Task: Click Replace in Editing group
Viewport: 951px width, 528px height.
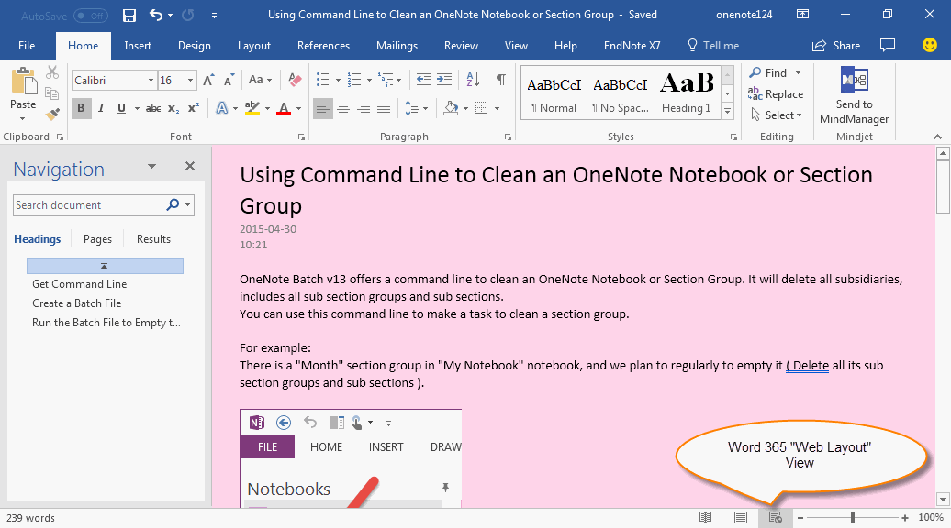Action: point(776,93)
